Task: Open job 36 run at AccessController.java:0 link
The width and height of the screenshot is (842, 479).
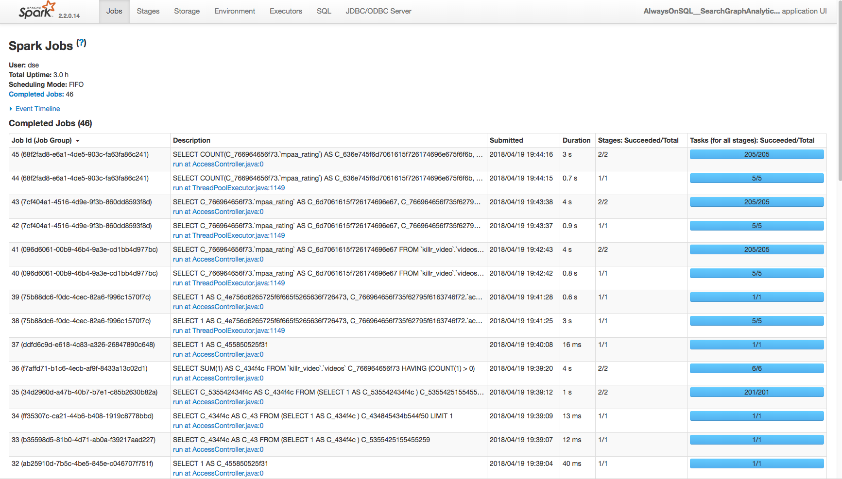Action: 218,378
